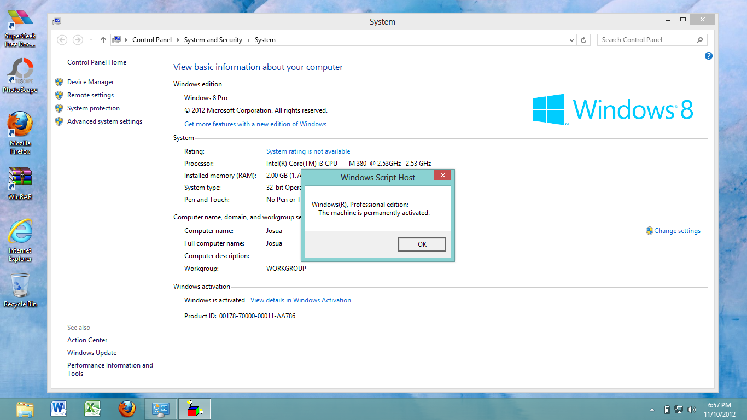Click the search magnifier icon
Image resolution: width=747 pixels, height=420 pixels.
click(x=699, y=40)
